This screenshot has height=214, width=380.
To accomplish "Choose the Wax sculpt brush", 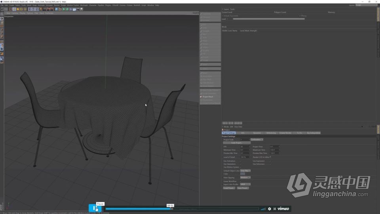I will click(210, 34).
